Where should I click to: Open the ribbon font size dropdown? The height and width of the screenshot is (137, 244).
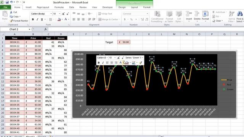click(59, 14)
